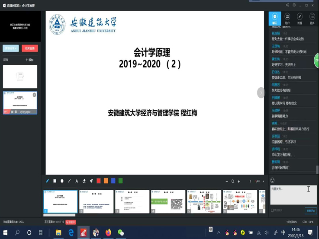Select the rectangle shape tool
This screenshot has width=319, height=239.
[55, 181]
